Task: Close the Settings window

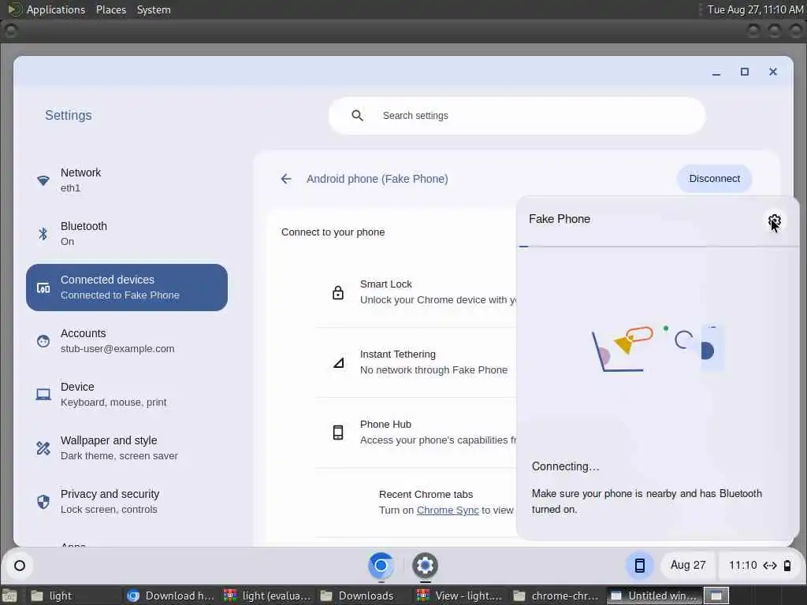Action: point(773,72)
